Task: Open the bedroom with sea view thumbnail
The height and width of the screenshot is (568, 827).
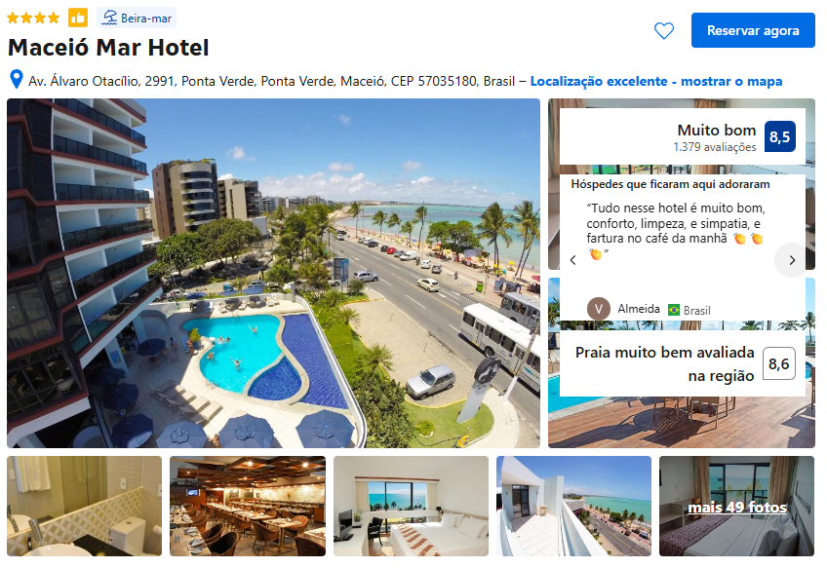Action: tap(411, 506)
